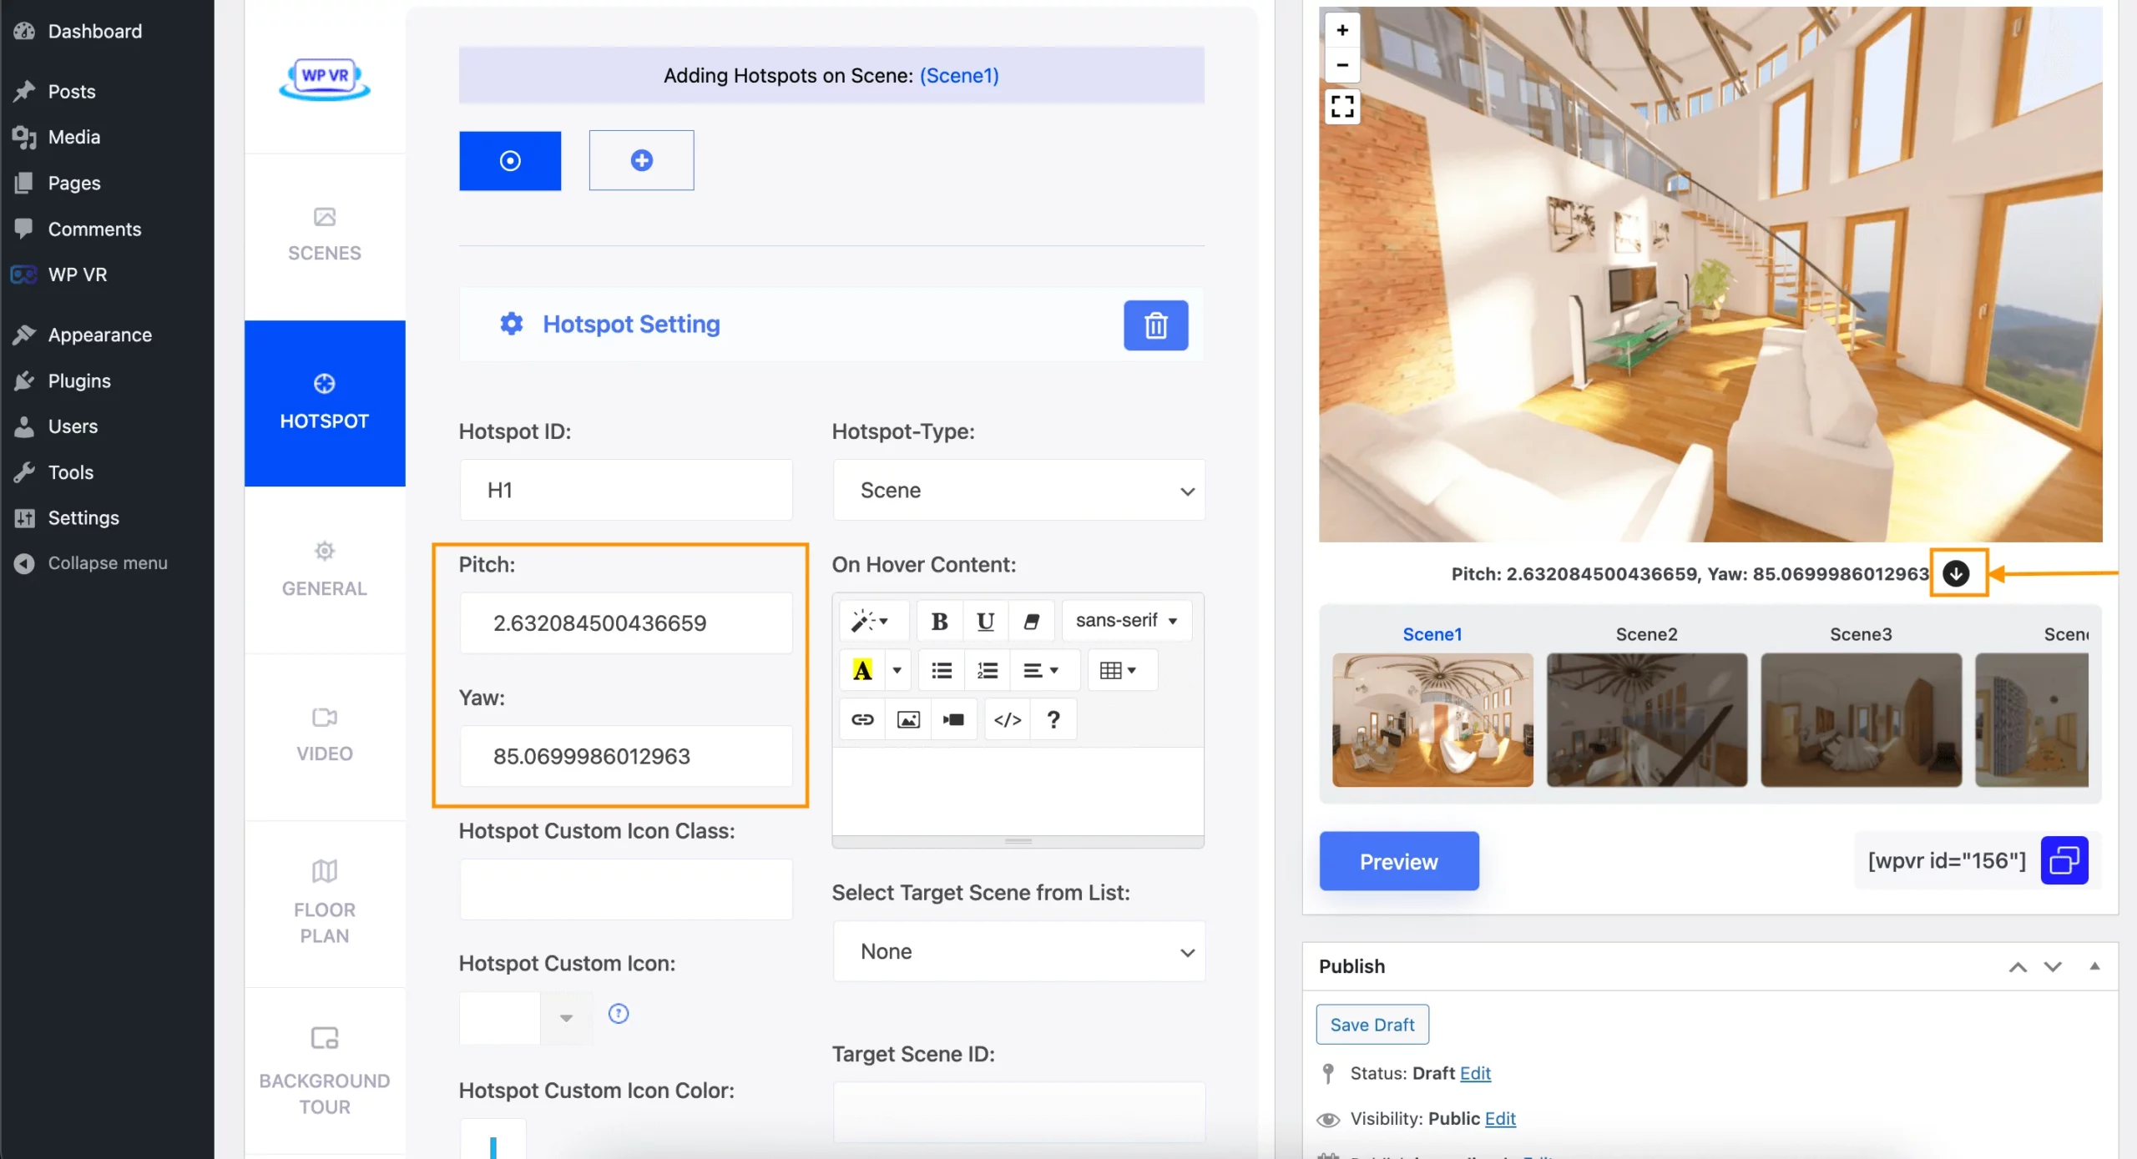Viewport: 2137px width, 1159px height.
Task: Click the General settings panel icon
Action: (322, 551)
